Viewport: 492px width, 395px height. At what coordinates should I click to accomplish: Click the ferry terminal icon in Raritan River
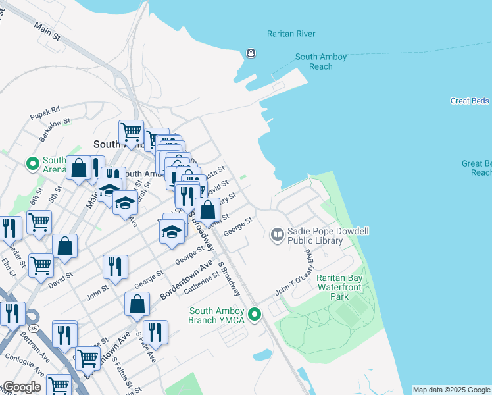[251, 53]
